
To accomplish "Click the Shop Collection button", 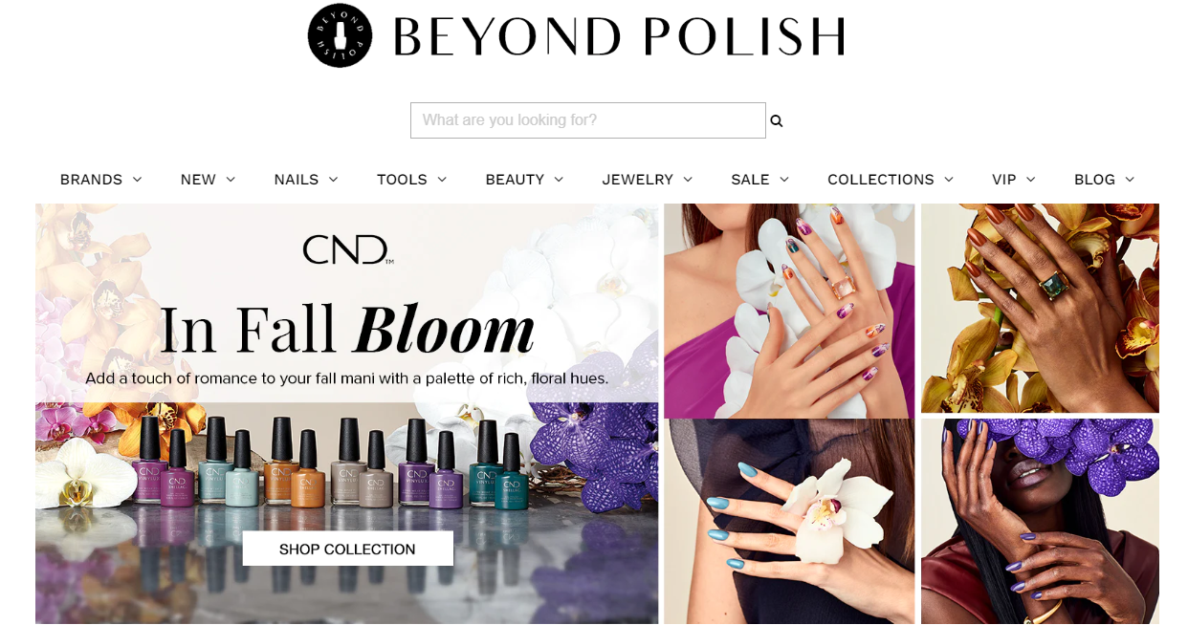I will click(x=347, y=549).
